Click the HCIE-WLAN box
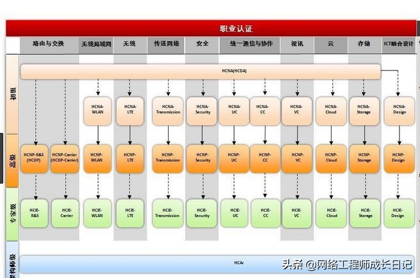 tap(97, 213)
